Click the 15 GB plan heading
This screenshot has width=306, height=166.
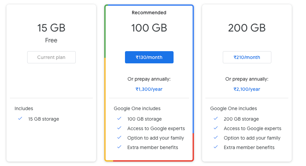click(x=51, y=28)
